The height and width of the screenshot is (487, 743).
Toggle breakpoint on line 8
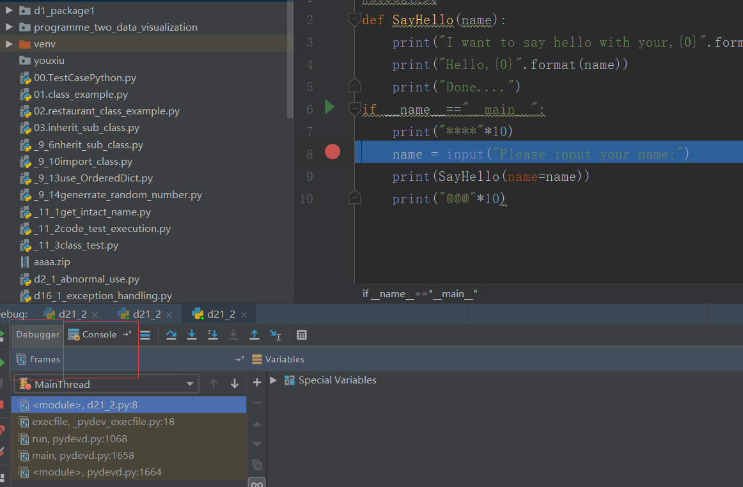pyautogui.click(x=332, y=151)
